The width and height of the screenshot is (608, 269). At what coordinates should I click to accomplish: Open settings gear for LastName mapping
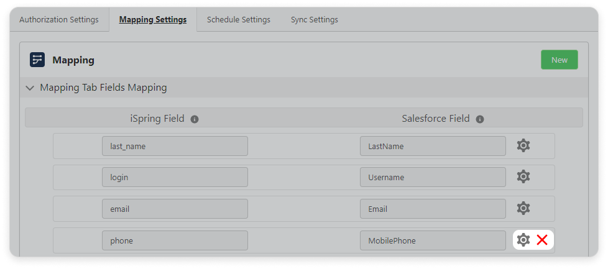pos(523,146)
